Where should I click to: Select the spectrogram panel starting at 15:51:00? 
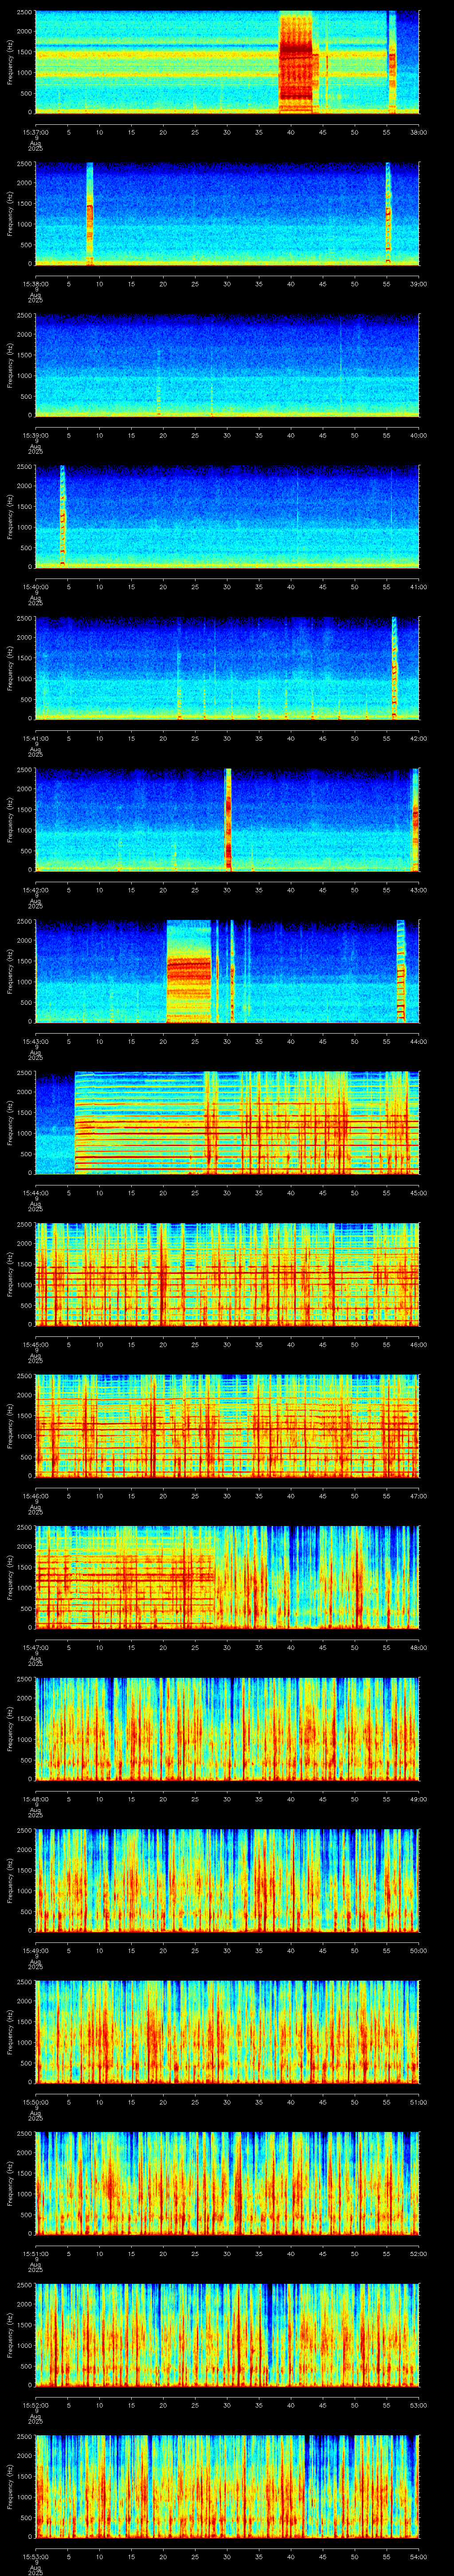tap(227, 2183)
